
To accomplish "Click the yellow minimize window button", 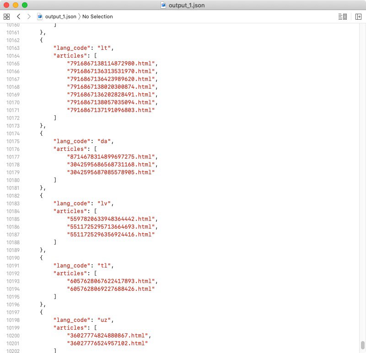I will coord(16,5).
